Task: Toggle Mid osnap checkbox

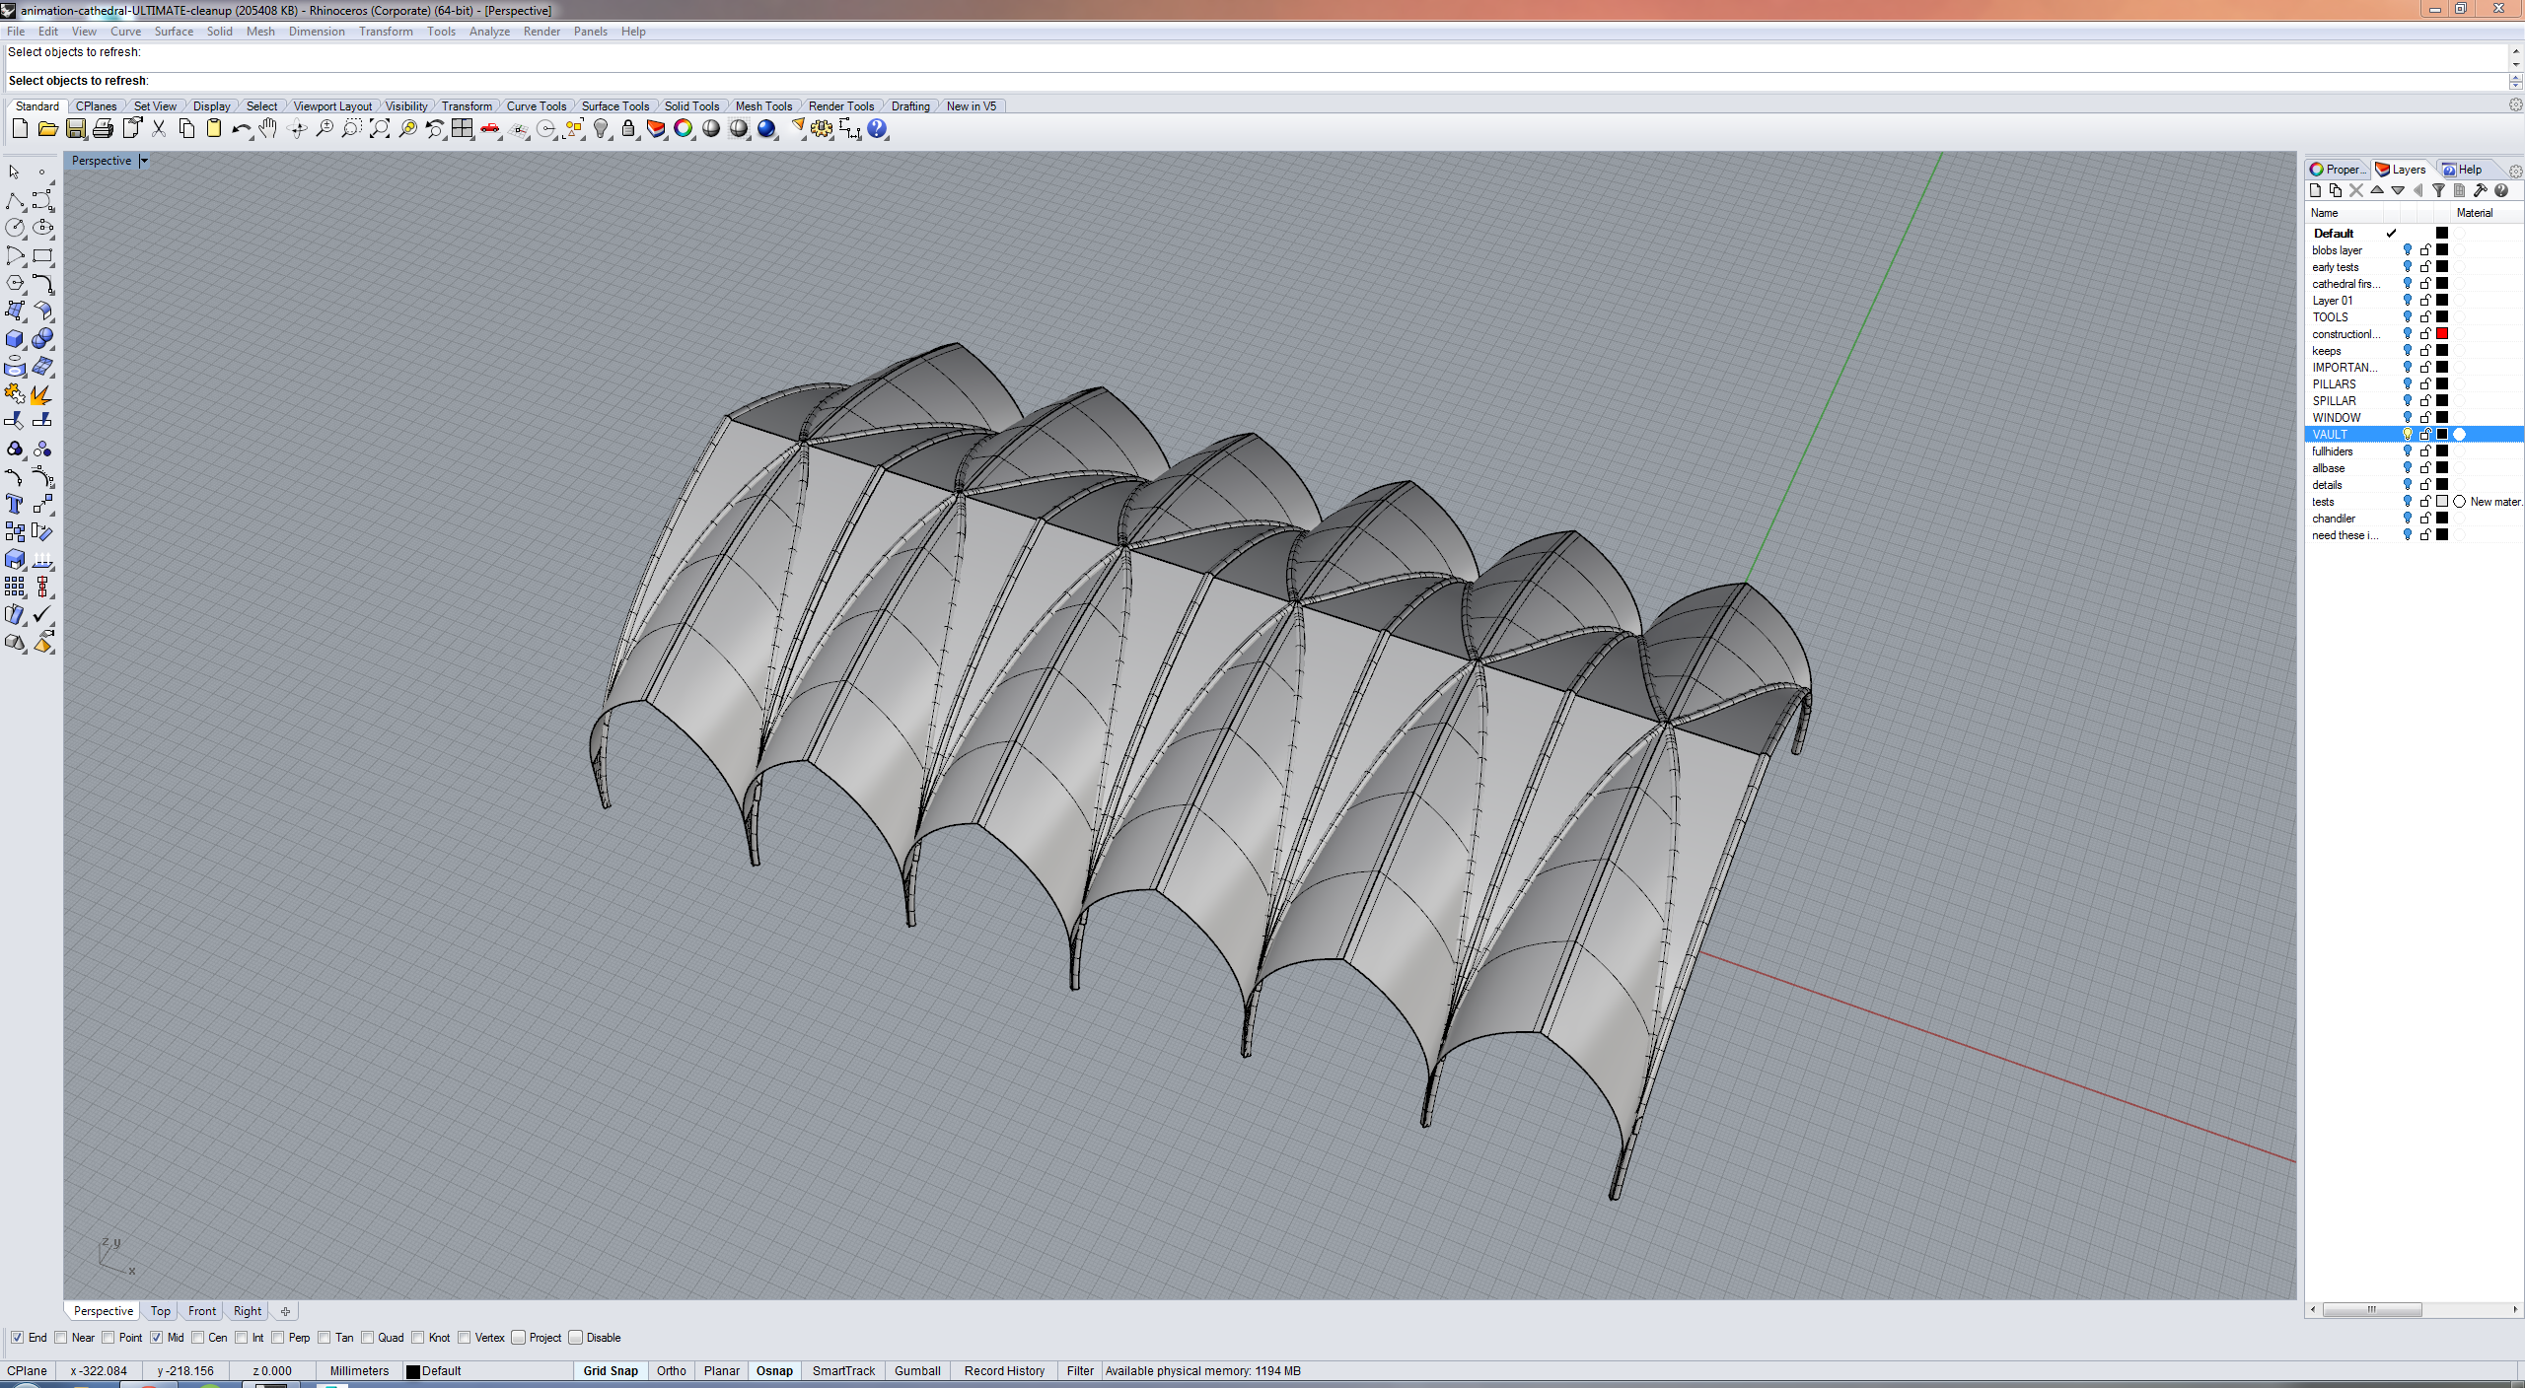Action: click(x=156, y=1338)
